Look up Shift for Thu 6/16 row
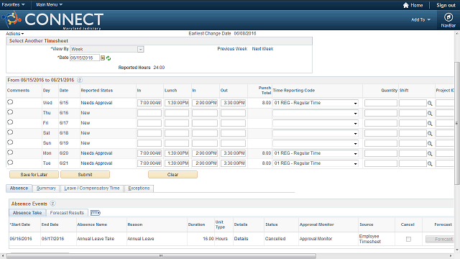The height and width of the screenshot is (259, 460). (x=430, y=114)
